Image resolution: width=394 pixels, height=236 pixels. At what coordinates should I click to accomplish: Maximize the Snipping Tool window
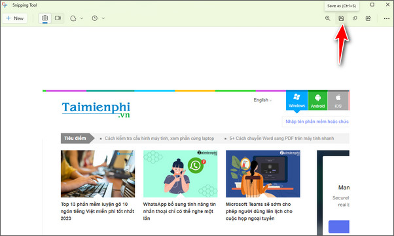pos(372,5)
